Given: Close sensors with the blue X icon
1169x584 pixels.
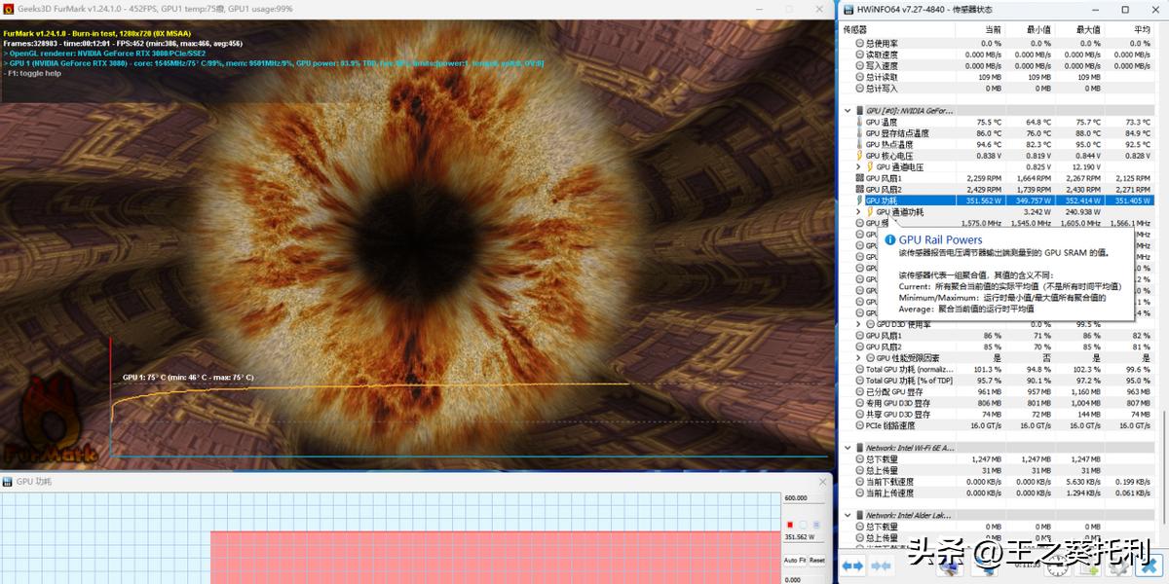Looking at the screenshot, I should [1150, 566].
